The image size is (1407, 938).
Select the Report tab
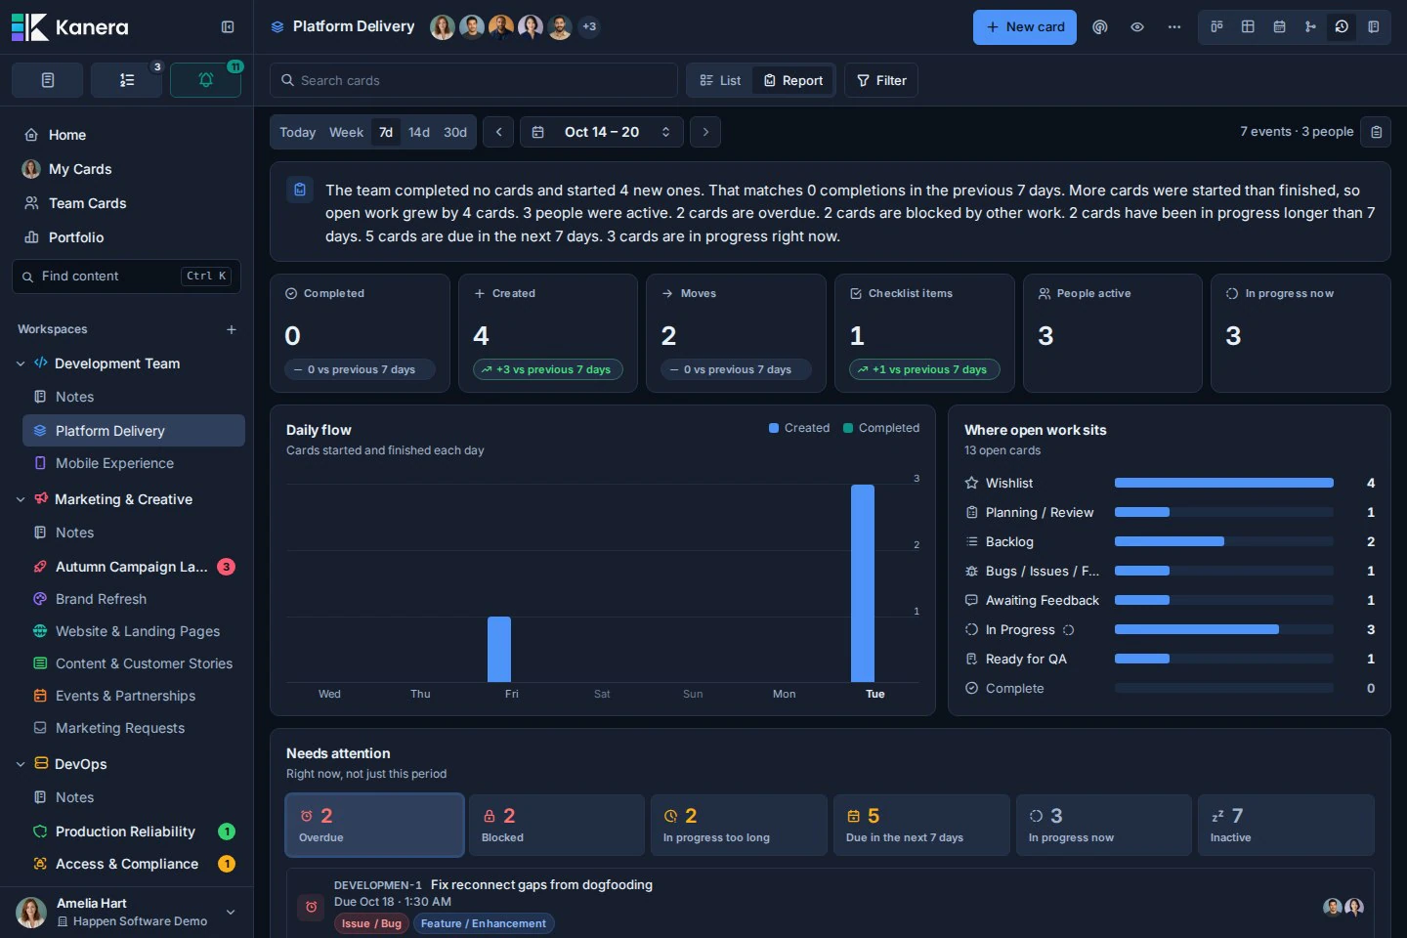793,80
